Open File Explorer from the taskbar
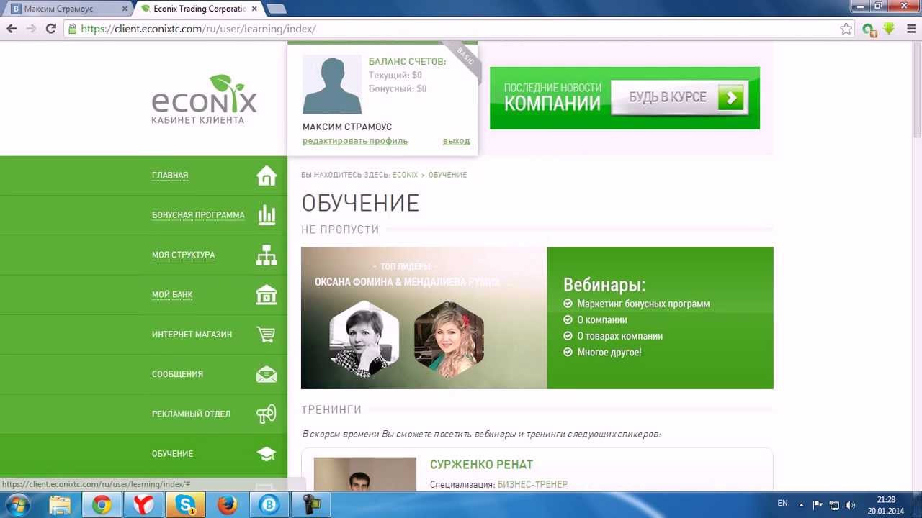The image size is (922, 518). tap(60, 505)
